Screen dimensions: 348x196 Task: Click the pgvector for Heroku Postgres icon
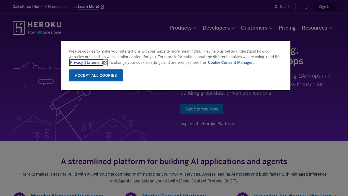click(243, 194)
